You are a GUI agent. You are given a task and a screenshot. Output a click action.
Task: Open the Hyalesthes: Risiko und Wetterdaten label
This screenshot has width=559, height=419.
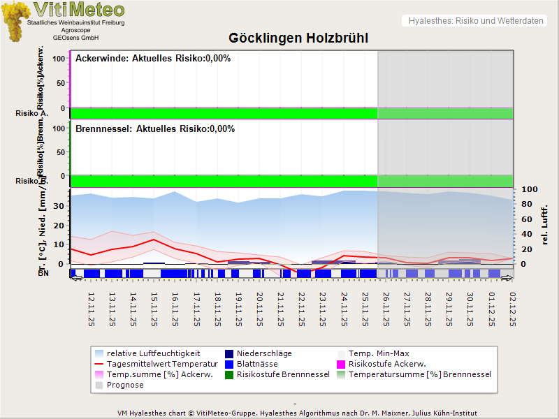tap(474, 21)
